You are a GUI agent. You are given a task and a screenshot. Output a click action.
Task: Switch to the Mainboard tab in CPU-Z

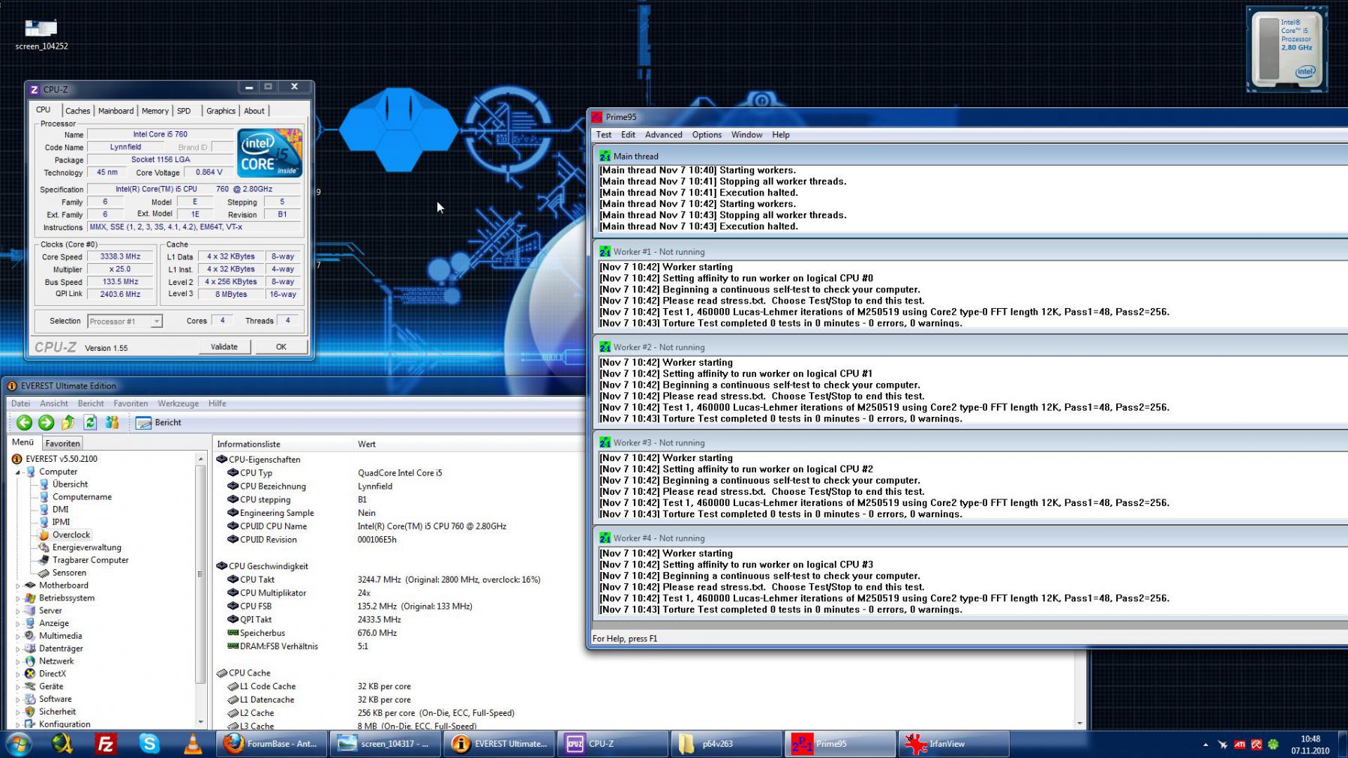116,111
